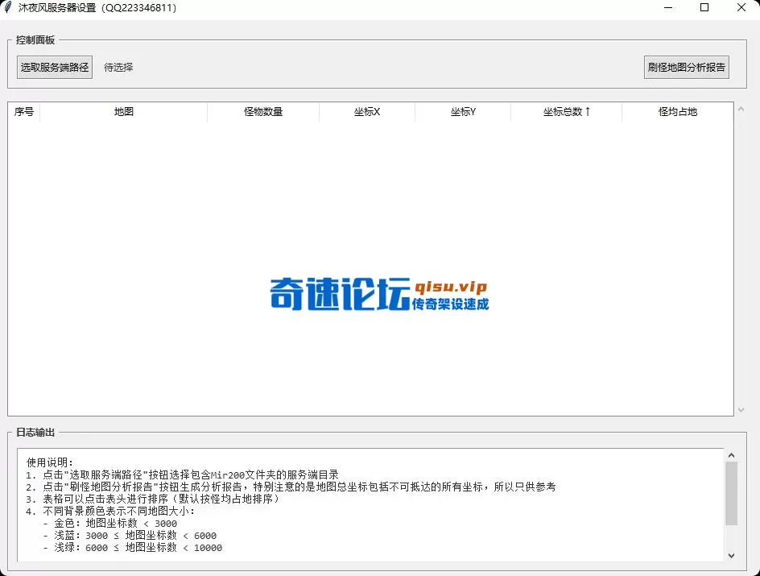Image resolution: width=760 pixels, height=576 pixels.
Task: Reverse sorting on the 坐标总数 column
Action: coord(566,112)
